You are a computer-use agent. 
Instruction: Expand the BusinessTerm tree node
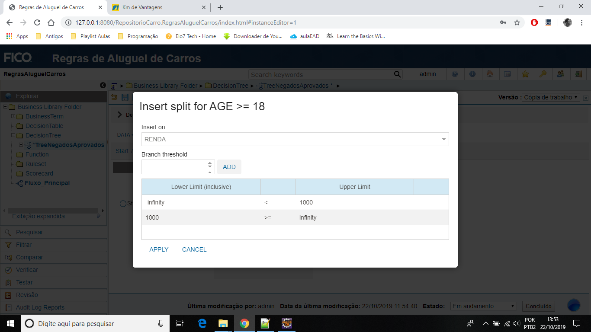pyautogui.click(x=13, y=116)
